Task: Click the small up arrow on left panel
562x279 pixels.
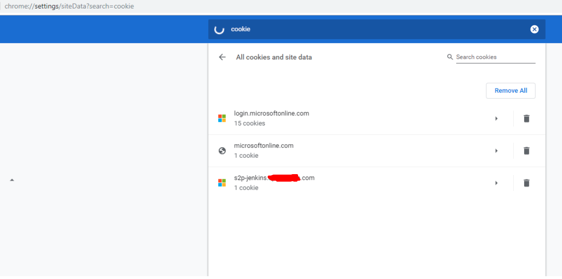Action: tap(12, 180)
